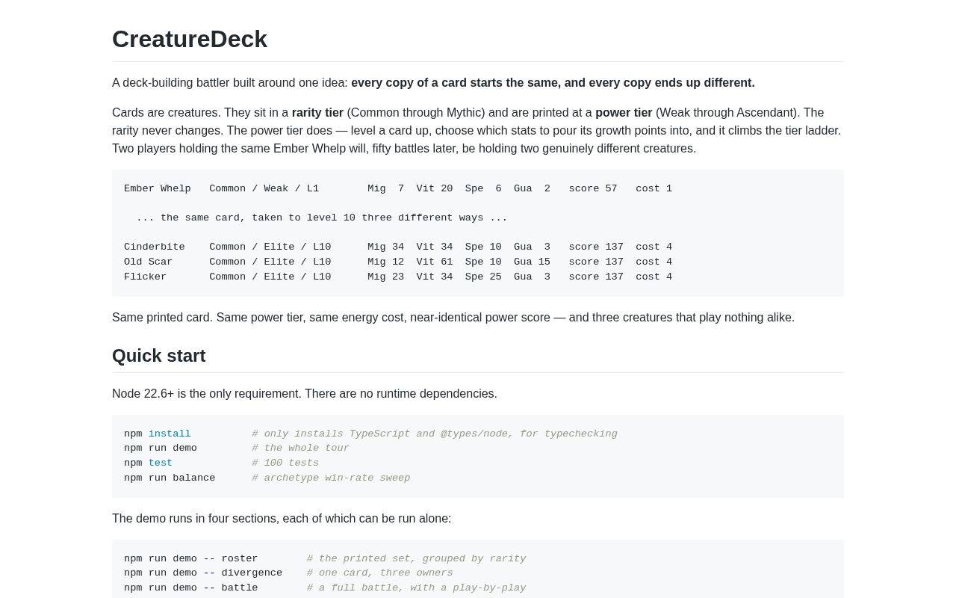
Task: Click the "Quick start" section heading
Action: coord(159,356)
